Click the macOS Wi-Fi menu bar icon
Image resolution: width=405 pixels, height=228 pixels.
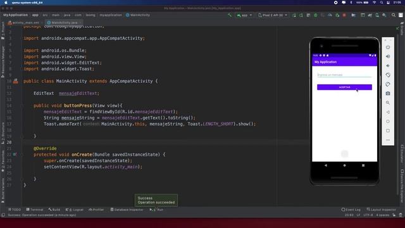coord(374,3)
